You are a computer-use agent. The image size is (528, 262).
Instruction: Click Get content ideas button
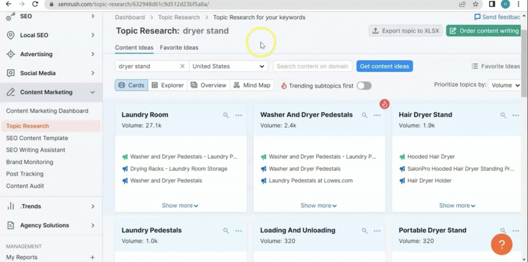pos(385,67)
